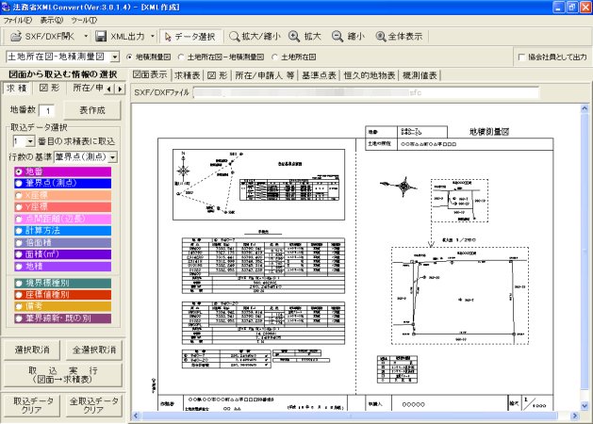Select the 備考 radio option
The width and height of the screenshot is (593, 424).
[x=19, y=306]
